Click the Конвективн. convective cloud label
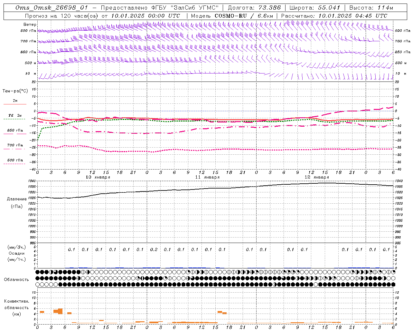Image resolution: width=412 pixels, height=330 pixels. (x=16, y=301)
